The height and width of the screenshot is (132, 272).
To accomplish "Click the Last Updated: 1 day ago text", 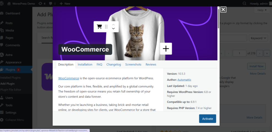I will point(182,86).
